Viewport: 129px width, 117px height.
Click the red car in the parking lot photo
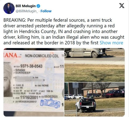tap(114, 94)
